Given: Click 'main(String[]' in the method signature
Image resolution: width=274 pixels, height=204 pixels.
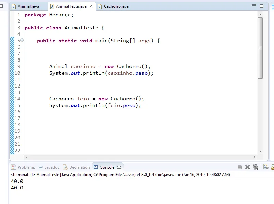Looking at the screenshot, I should tap(115, 41).
